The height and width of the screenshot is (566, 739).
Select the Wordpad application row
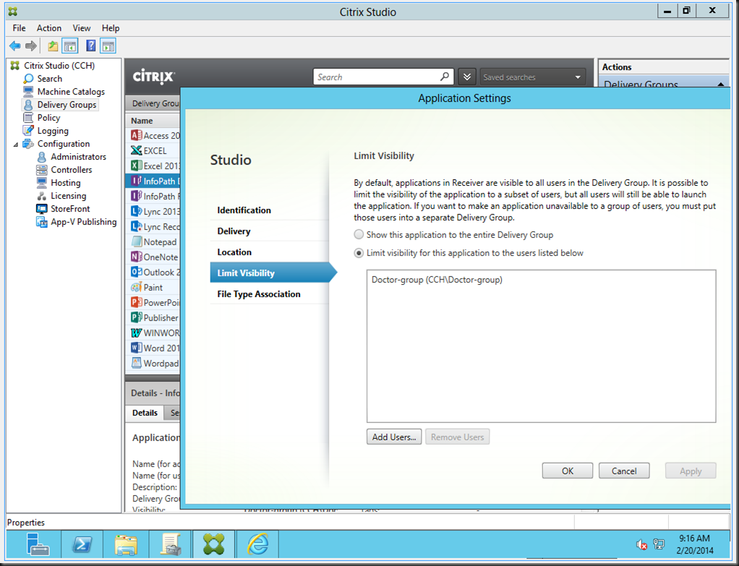[x=153, y=364]
